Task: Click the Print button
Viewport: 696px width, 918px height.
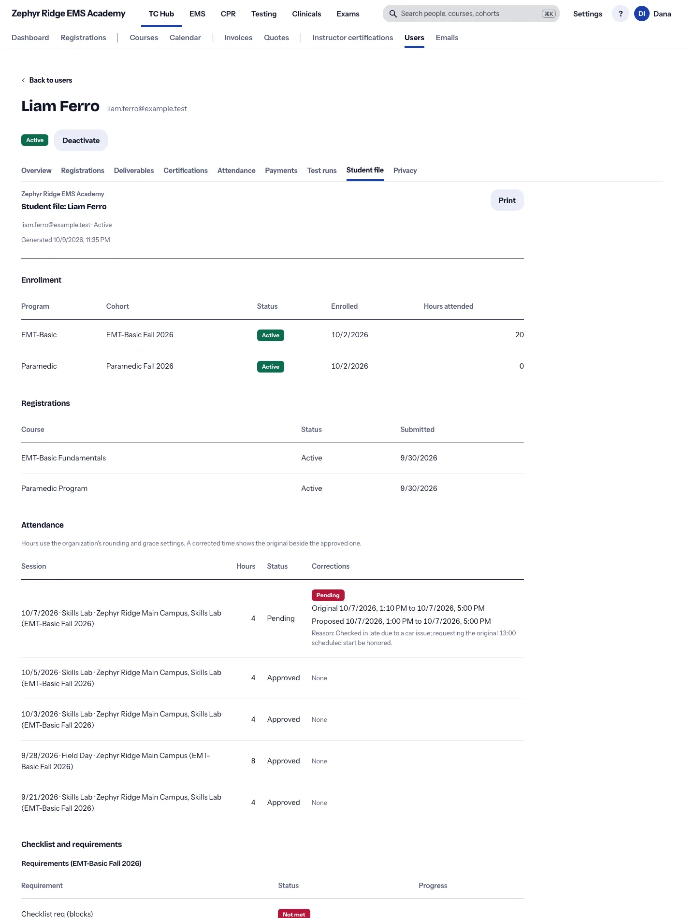Action: 507,200
